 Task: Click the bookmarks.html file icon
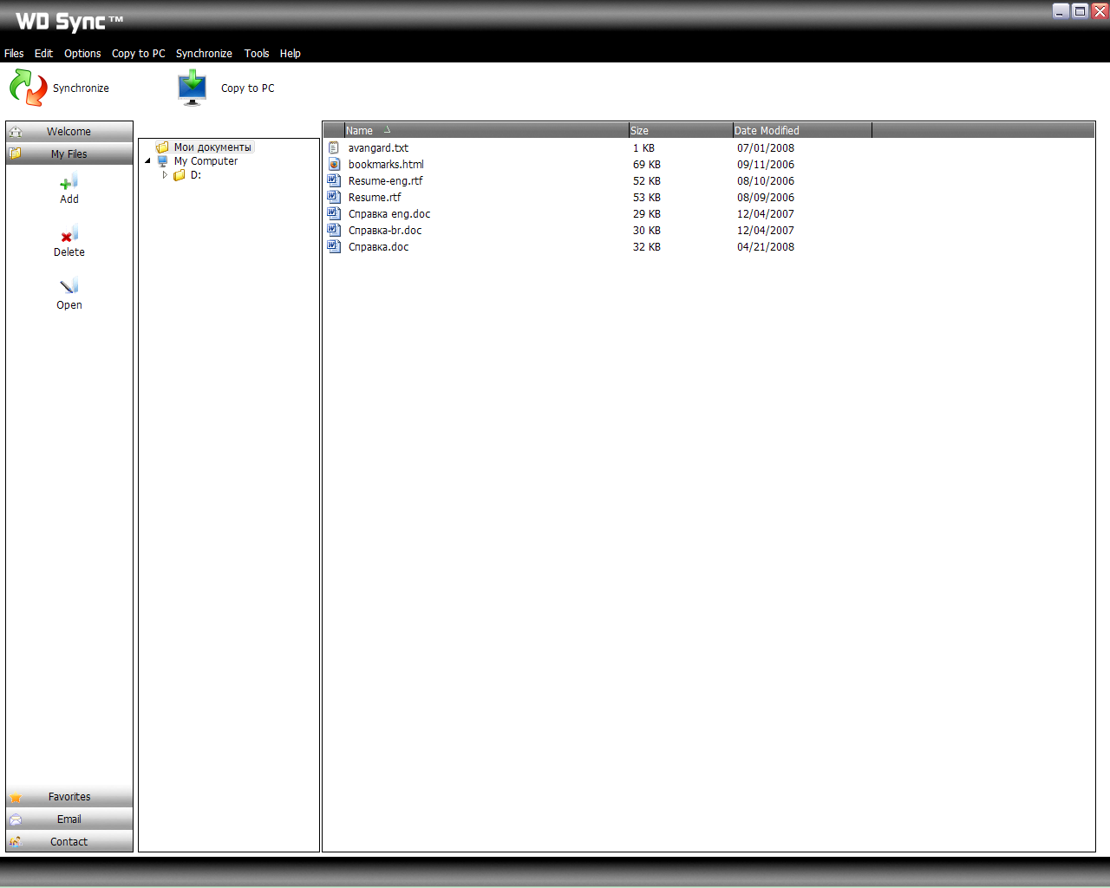click(x=334, y=164)
